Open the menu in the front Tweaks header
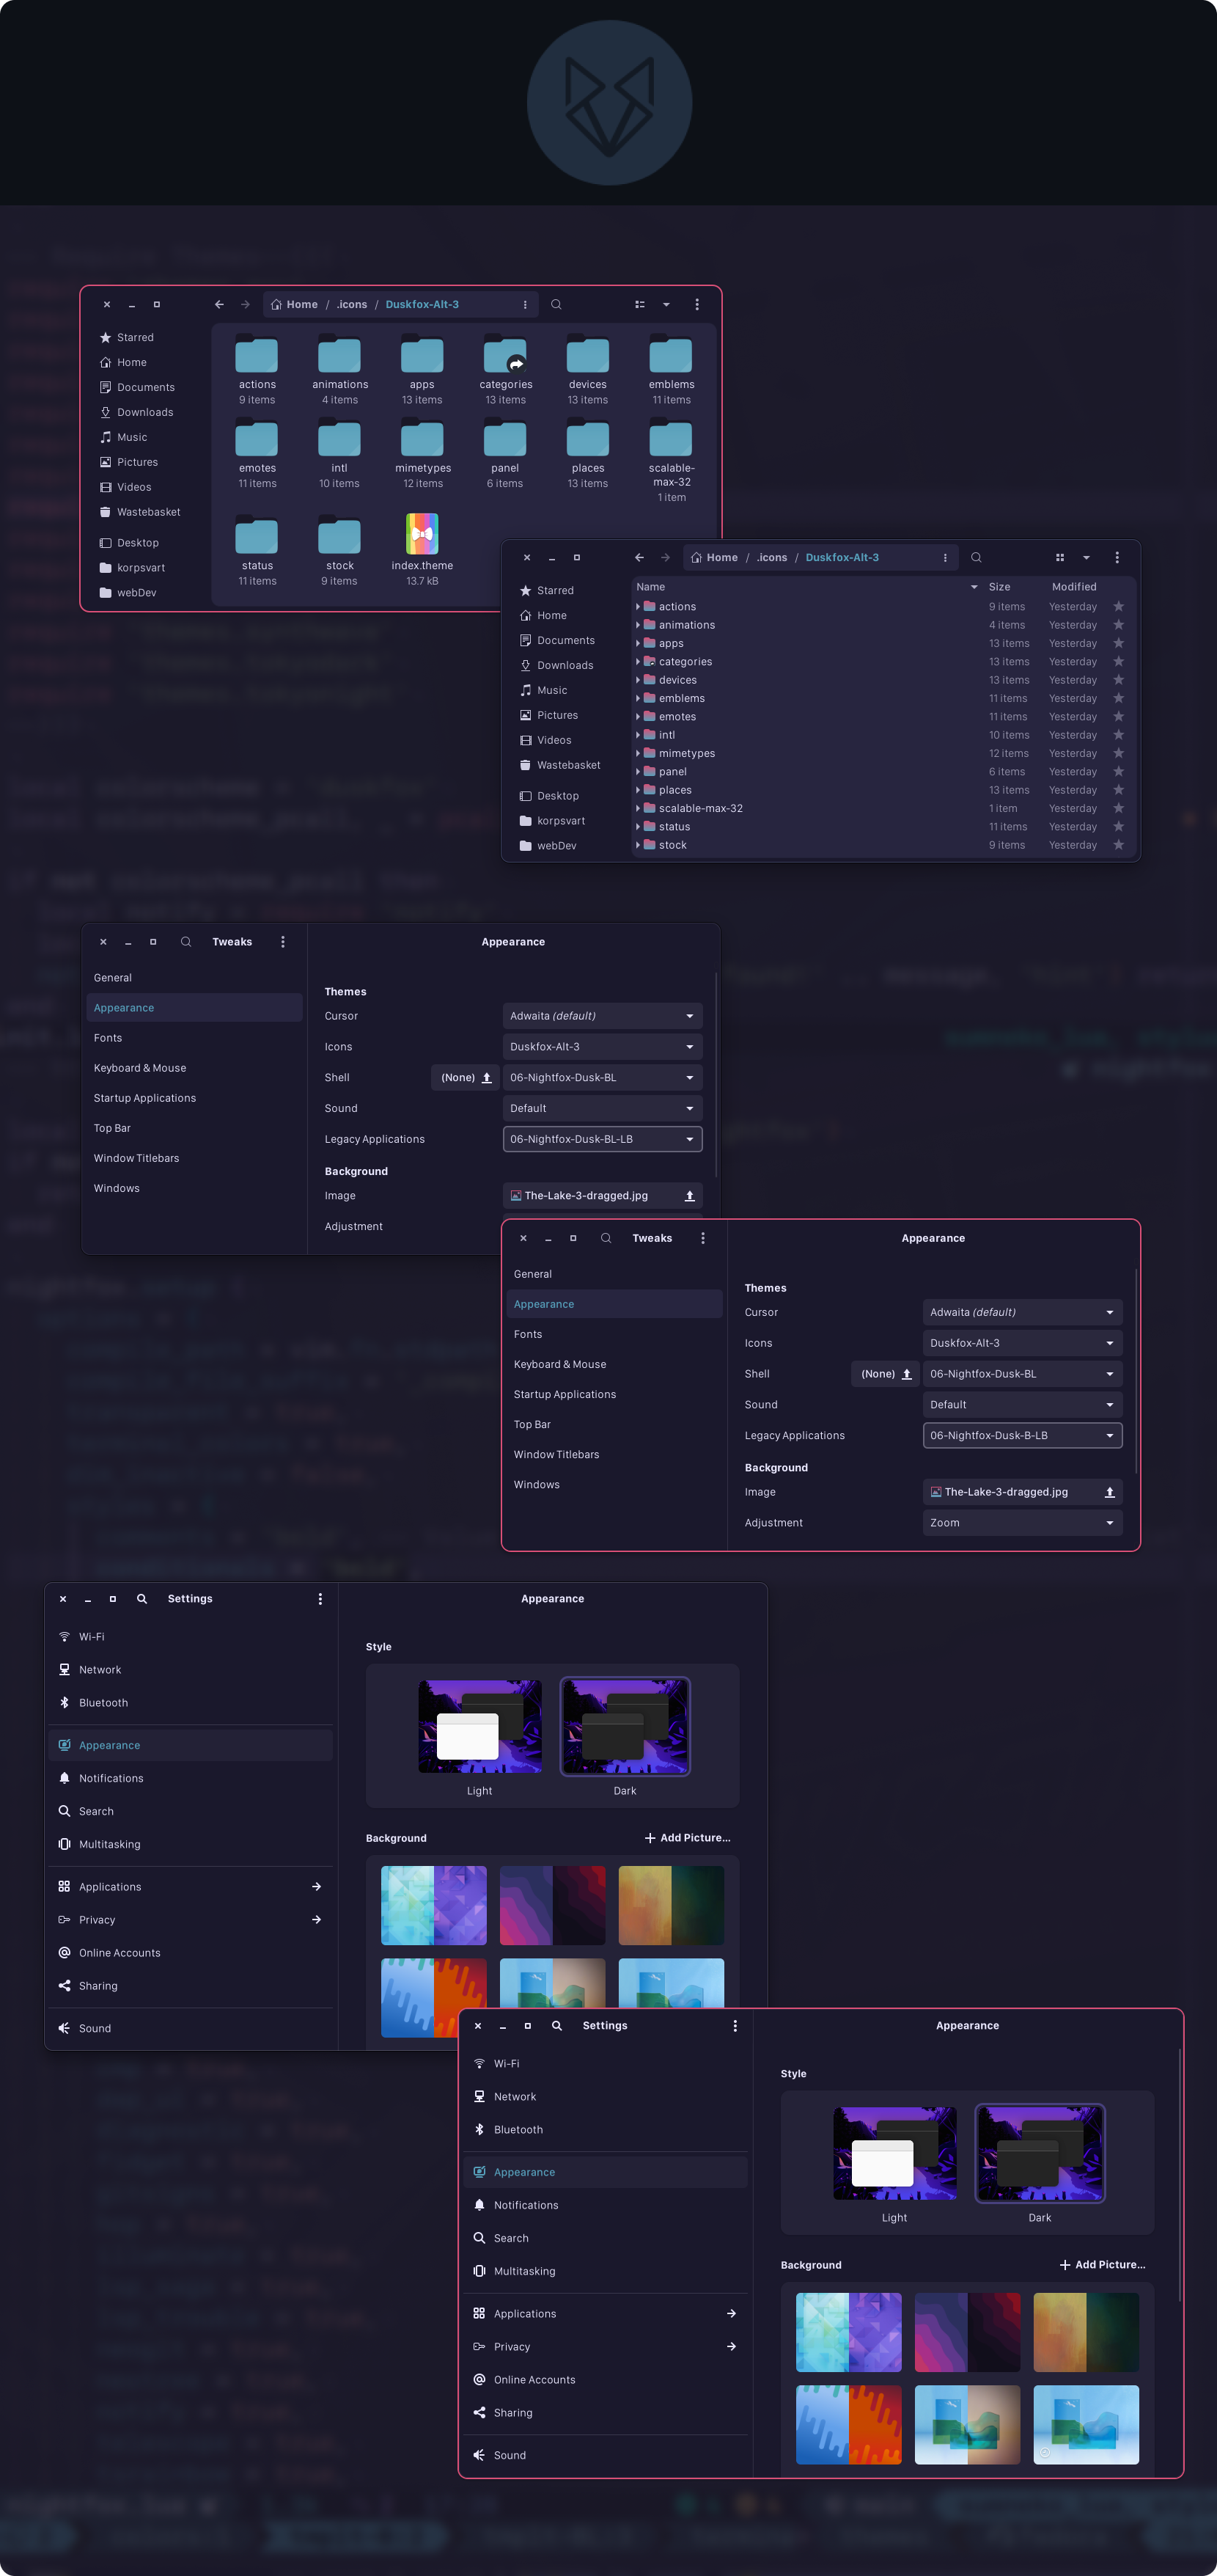The width and height of the screenshot is (1217, 2576). coord(702,1238)
